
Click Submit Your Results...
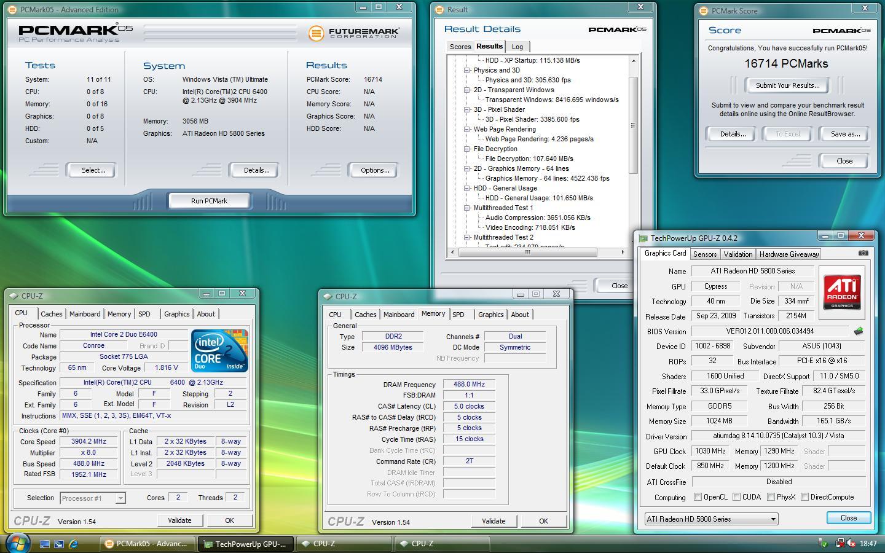pyautogui.click(x=787, y=85)
